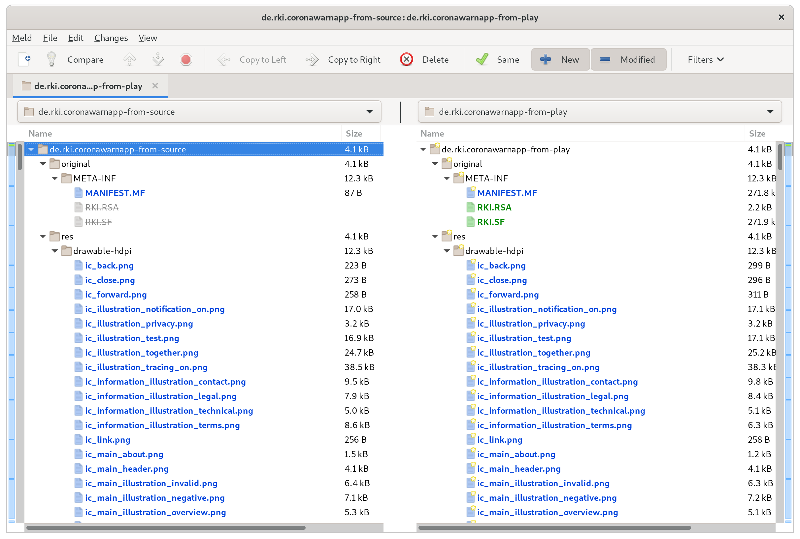Go to previous change up arrow
The image size is (800, 539).
[x=130, y=59]
